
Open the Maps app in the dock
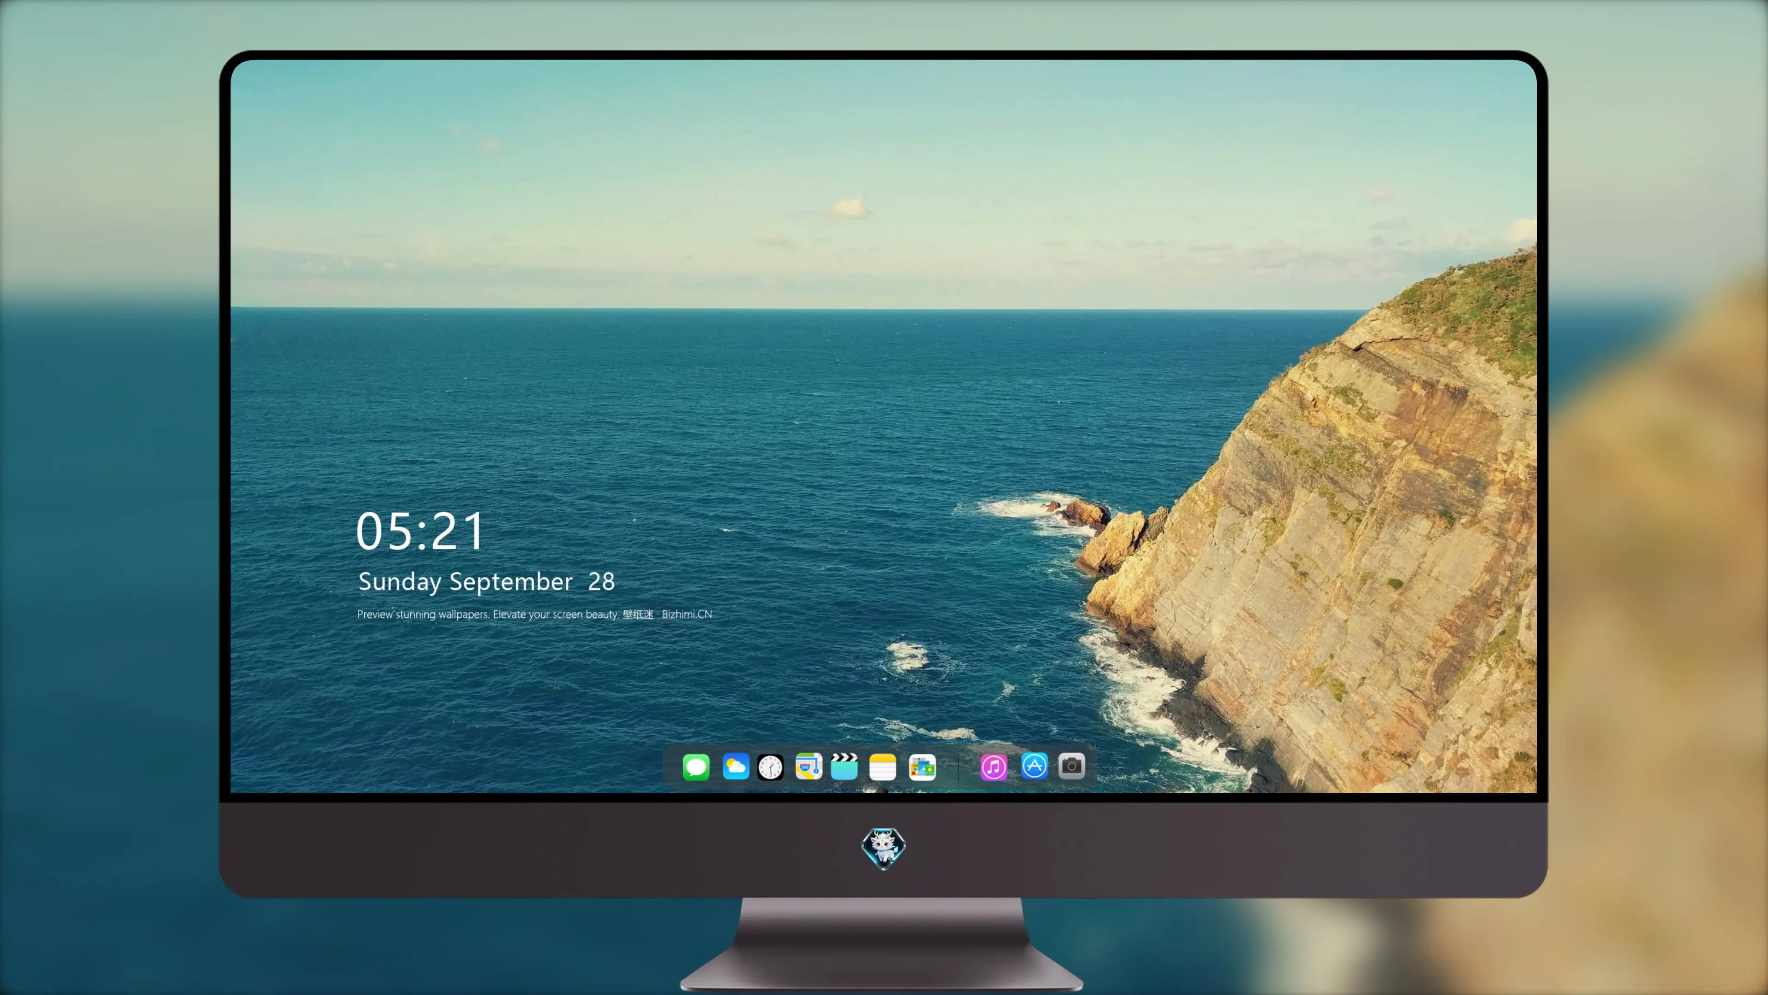point(808,767)
